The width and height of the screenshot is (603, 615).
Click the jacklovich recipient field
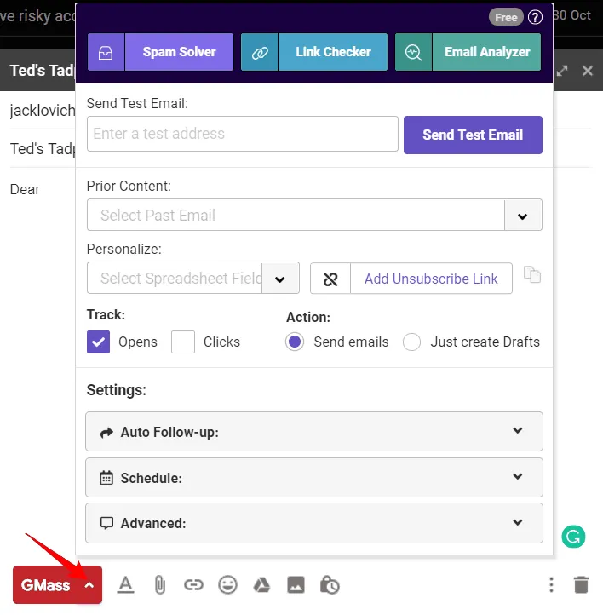43,111
